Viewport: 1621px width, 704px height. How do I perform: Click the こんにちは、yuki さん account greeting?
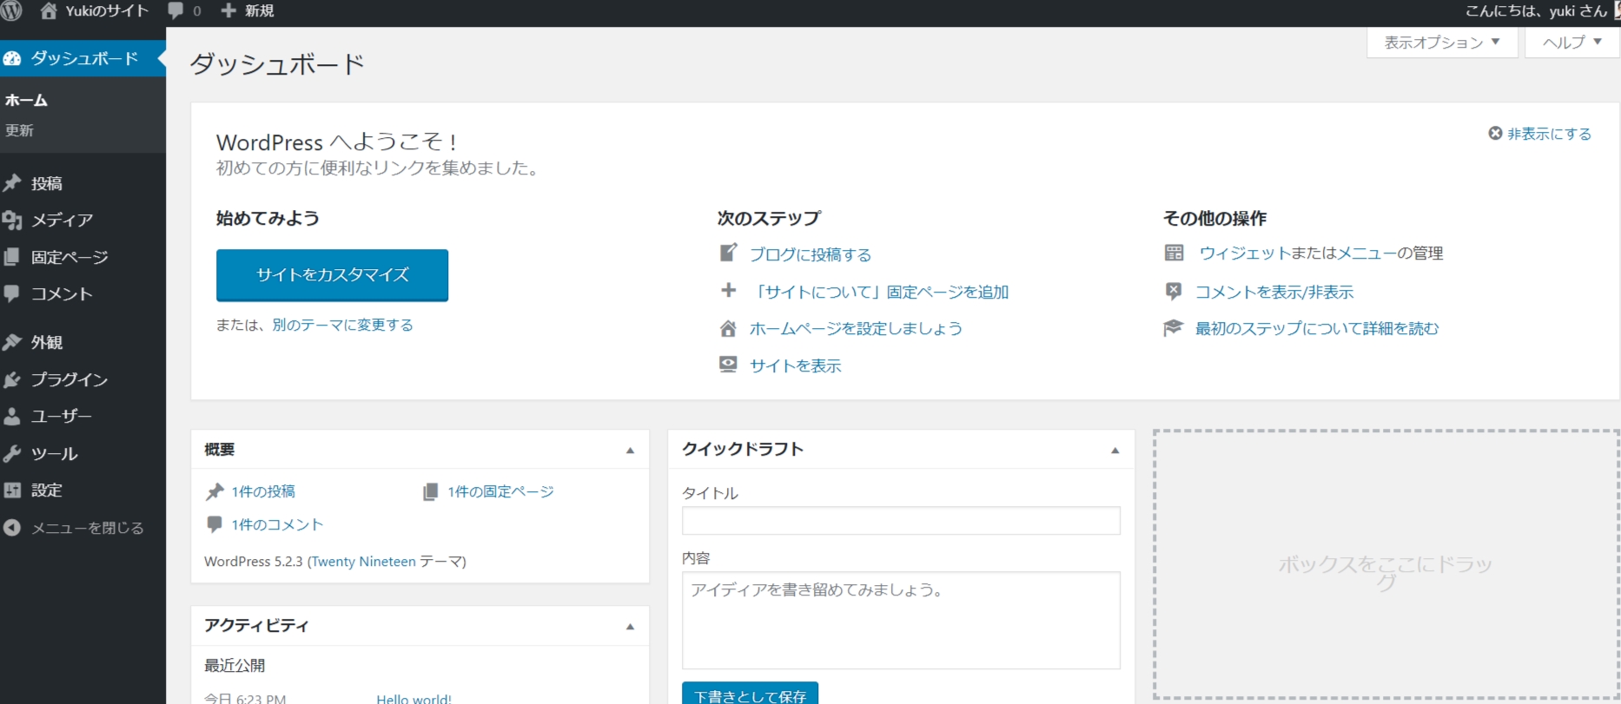1536,11
